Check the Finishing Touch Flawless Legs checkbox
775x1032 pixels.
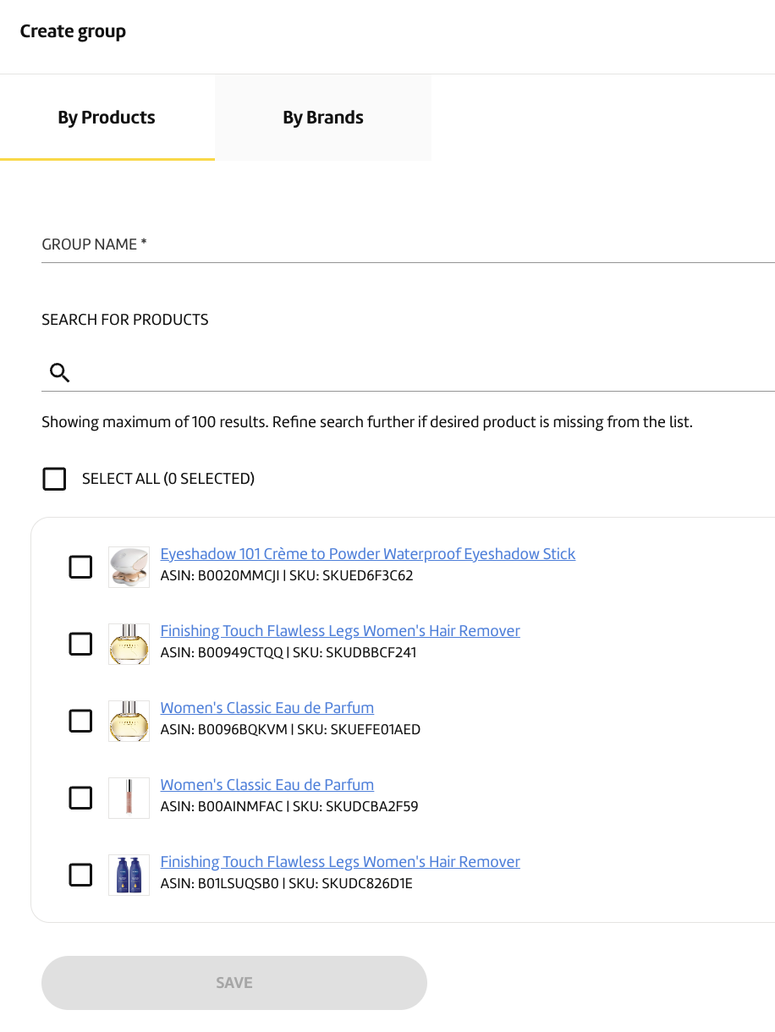point(80,644)
